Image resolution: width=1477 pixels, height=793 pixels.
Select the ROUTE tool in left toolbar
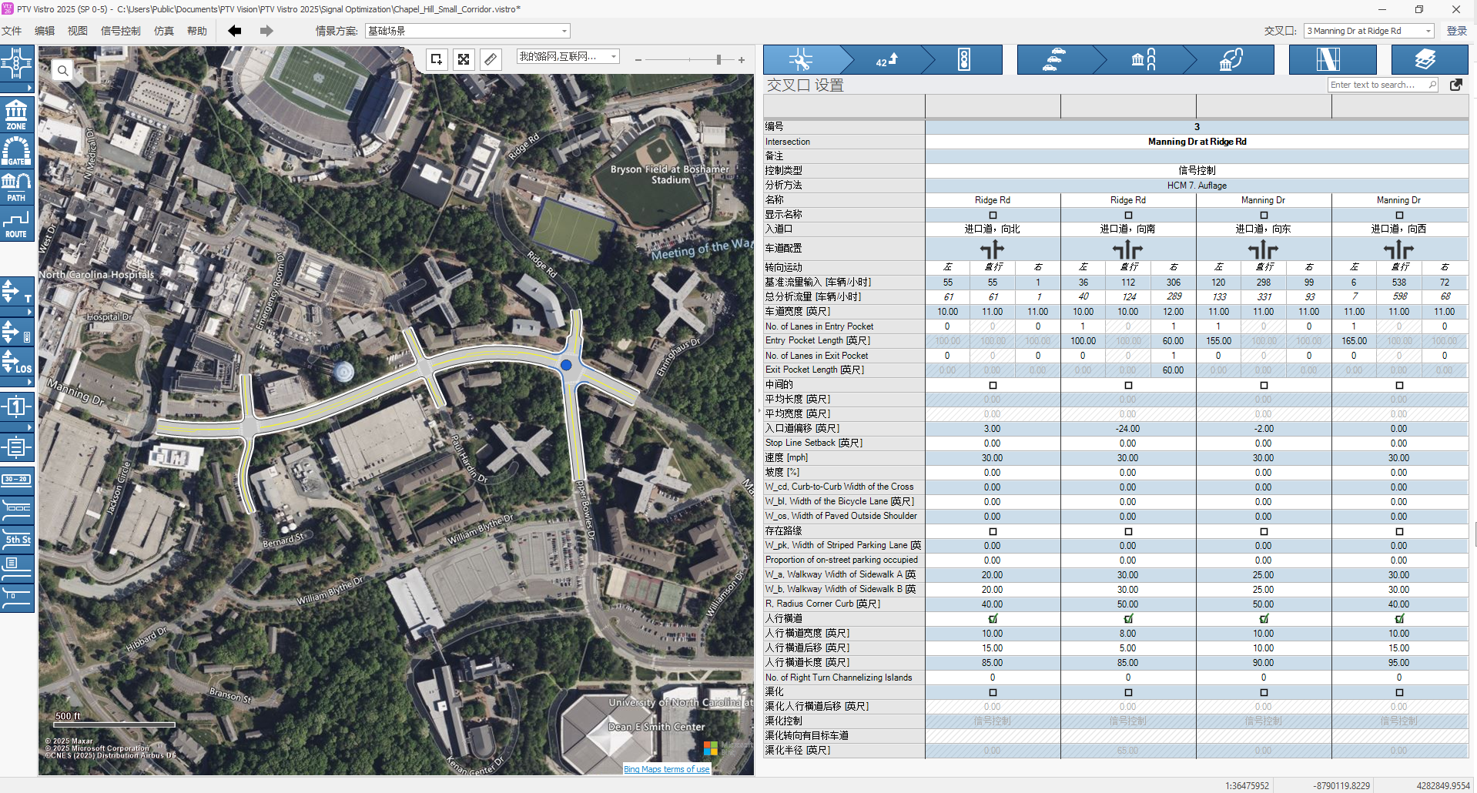click(x=17, y=224)
